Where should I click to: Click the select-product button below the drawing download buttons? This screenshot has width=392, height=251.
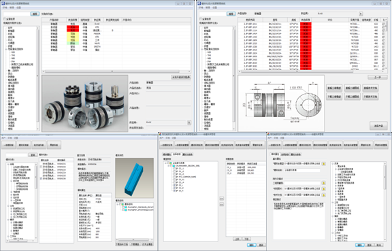coord(378,126)
